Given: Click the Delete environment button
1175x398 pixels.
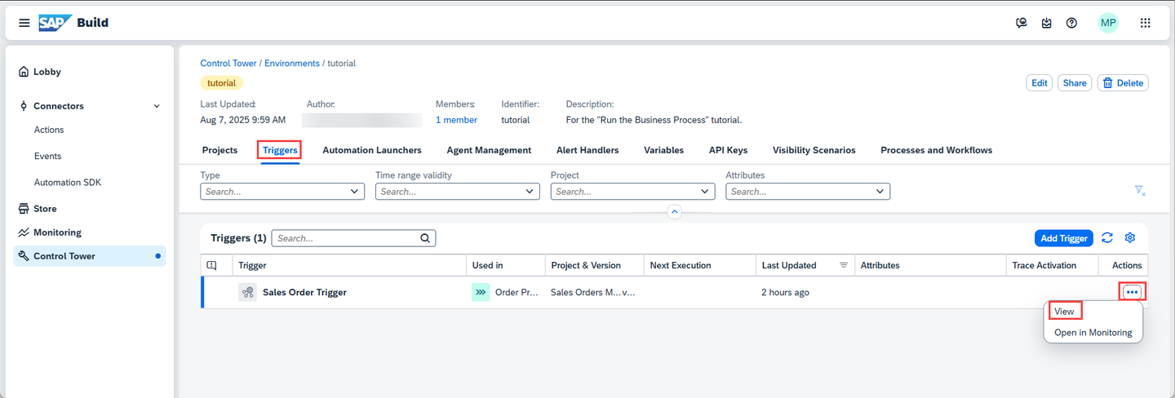Looking at the screenshot, I should coord(1123,83).
